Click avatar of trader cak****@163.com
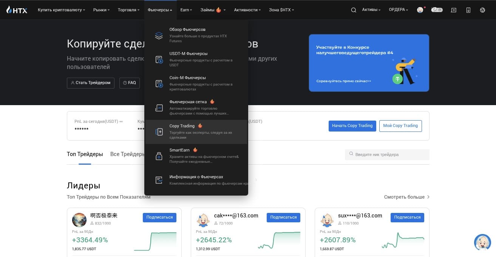The width and height of the screenshot is (496, 257). click(203, 220)
